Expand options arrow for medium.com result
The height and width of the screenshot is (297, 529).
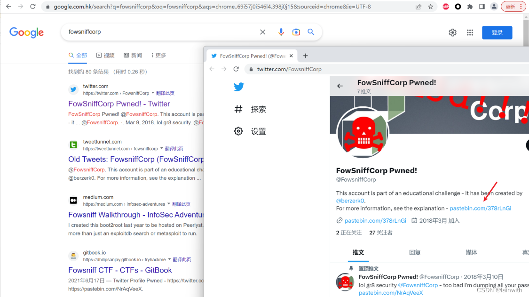pos(169,204)
